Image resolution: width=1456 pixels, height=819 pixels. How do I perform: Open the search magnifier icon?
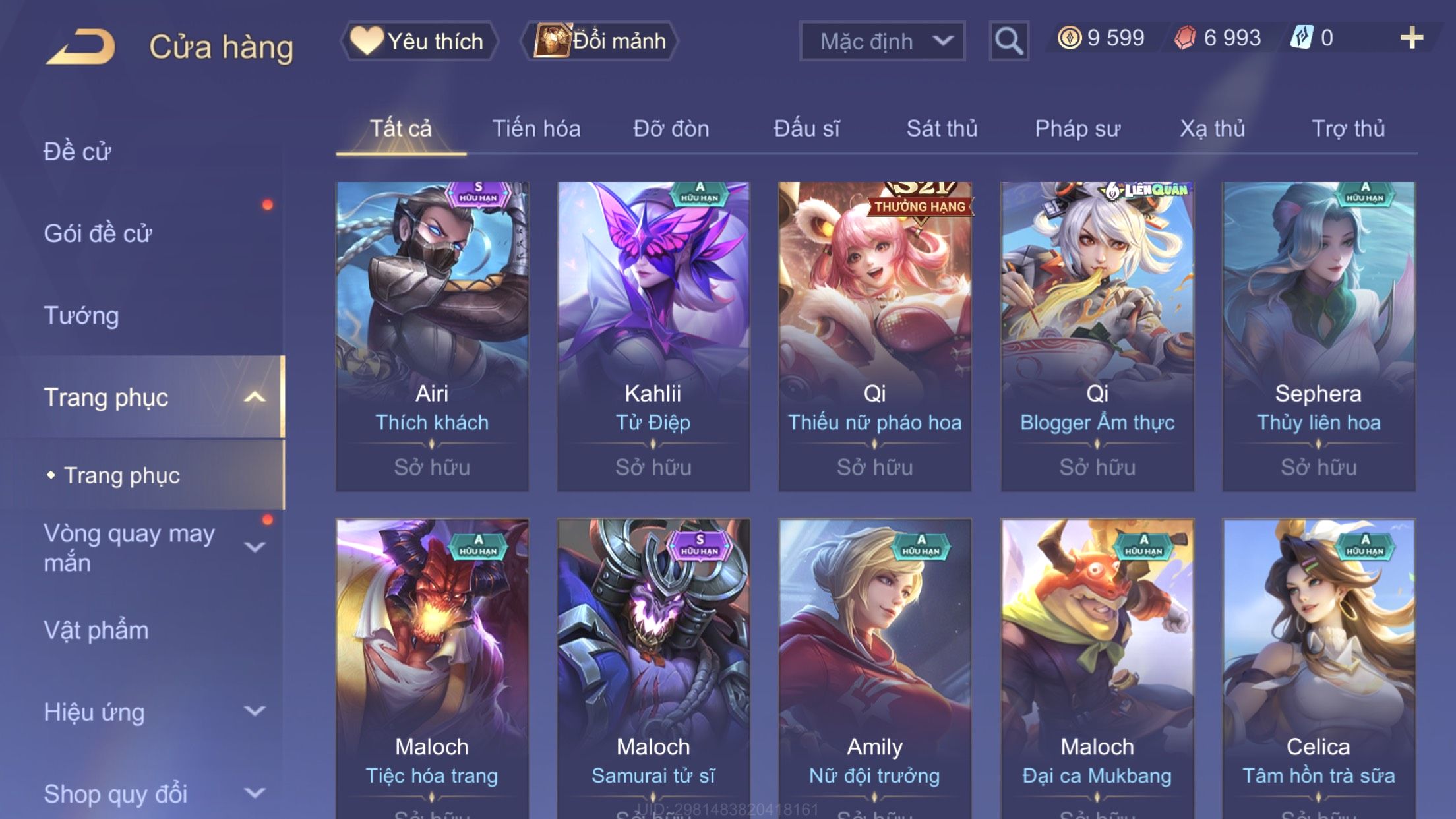coord(1008,41)
